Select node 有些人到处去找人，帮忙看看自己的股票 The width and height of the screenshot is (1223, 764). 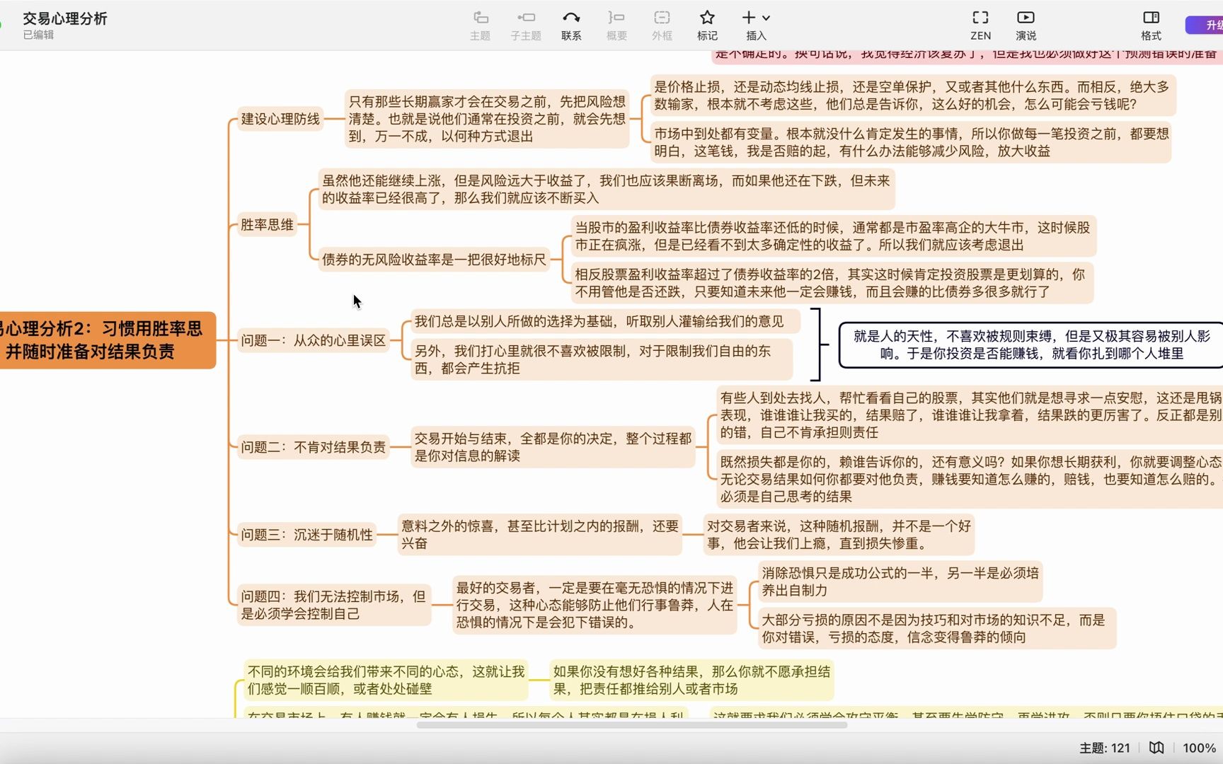970,415
